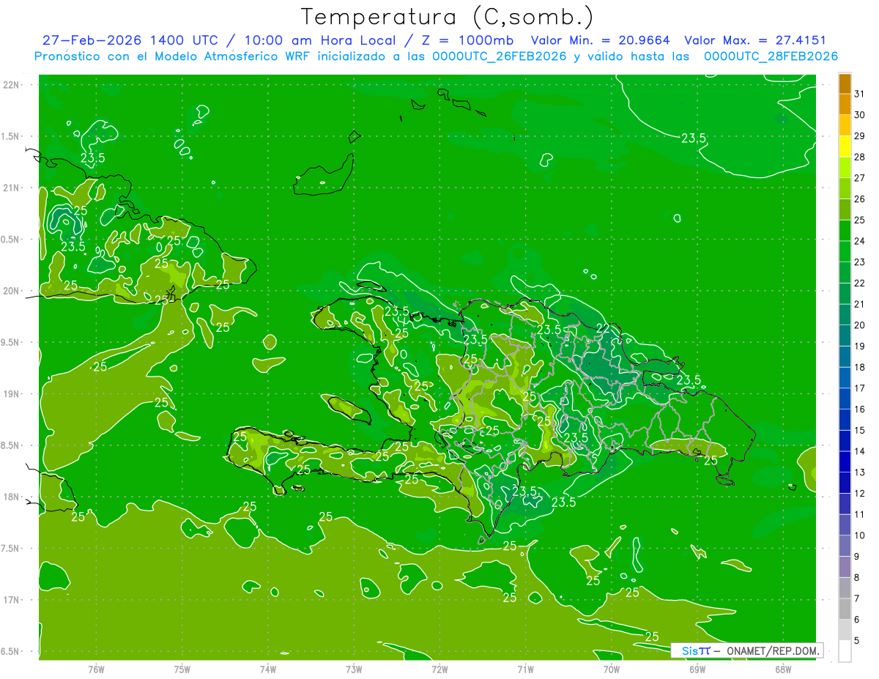Image resolution: width=879 pixels, height=679 pixels.
Task: Click the "21N" latitude axis label
Action: [x=10, y=188]
